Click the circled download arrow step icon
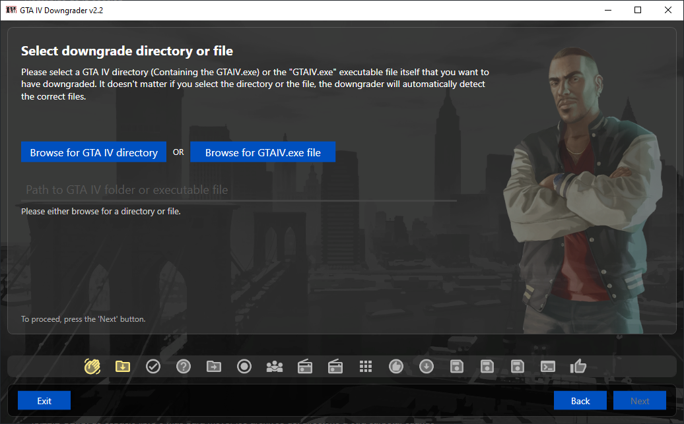 tap(427, 367)
